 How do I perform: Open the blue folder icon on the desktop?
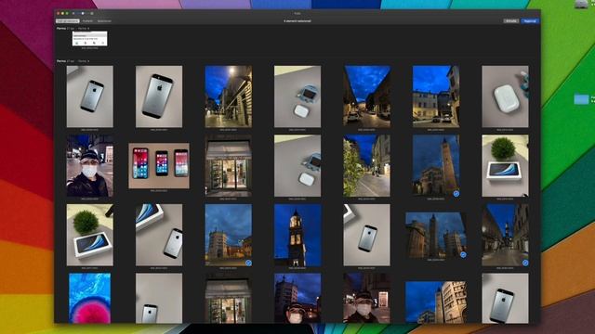tap(581, 99)
